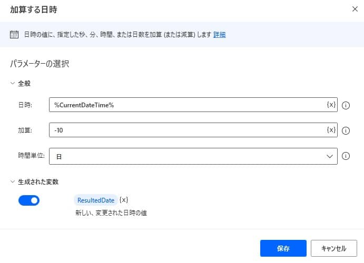Click the 加算 field containing -10
364x263 pixels.
(x=187, y=130)
